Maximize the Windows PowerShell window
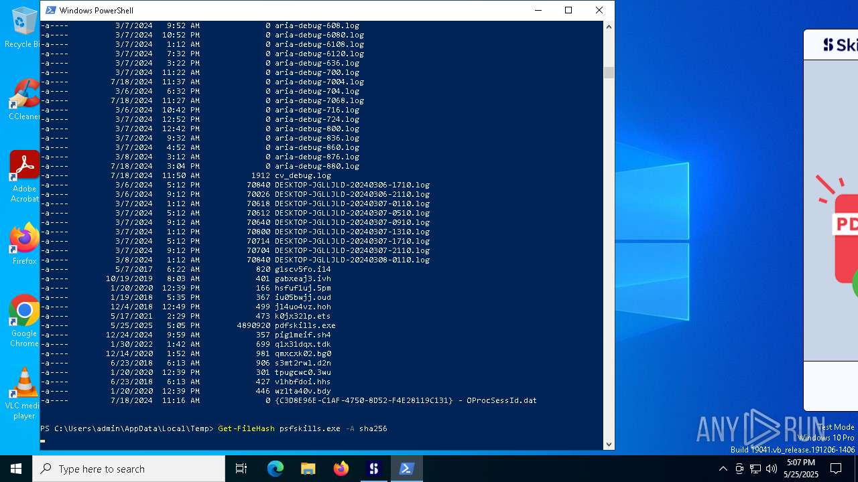The height and width of the screenshot is (482, 858). (568, 10)
